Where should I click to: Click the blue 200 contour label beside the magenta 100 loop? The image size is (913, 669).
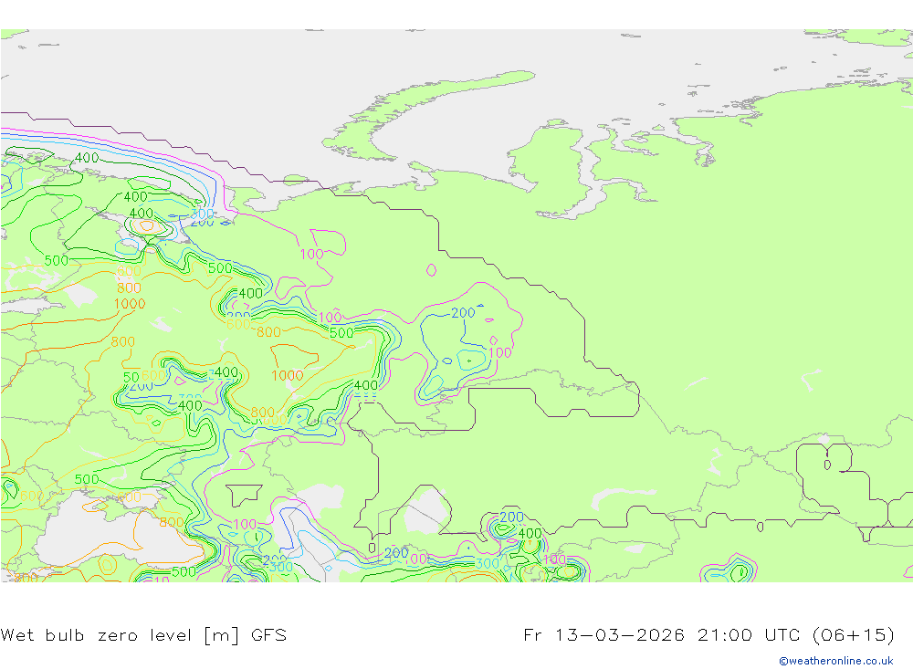click(464, 313)
